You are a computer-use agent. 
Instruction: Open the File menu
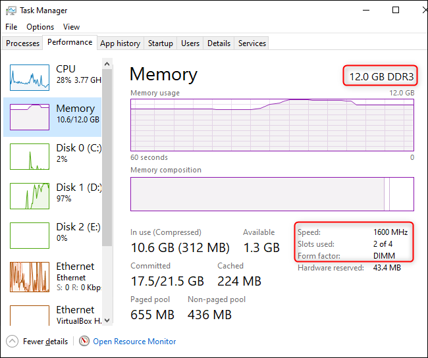coord(11,27)
